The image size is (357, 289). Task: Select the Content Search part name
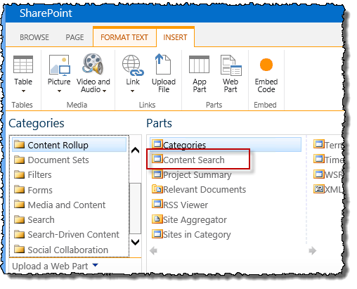click(x=194, y=160)
